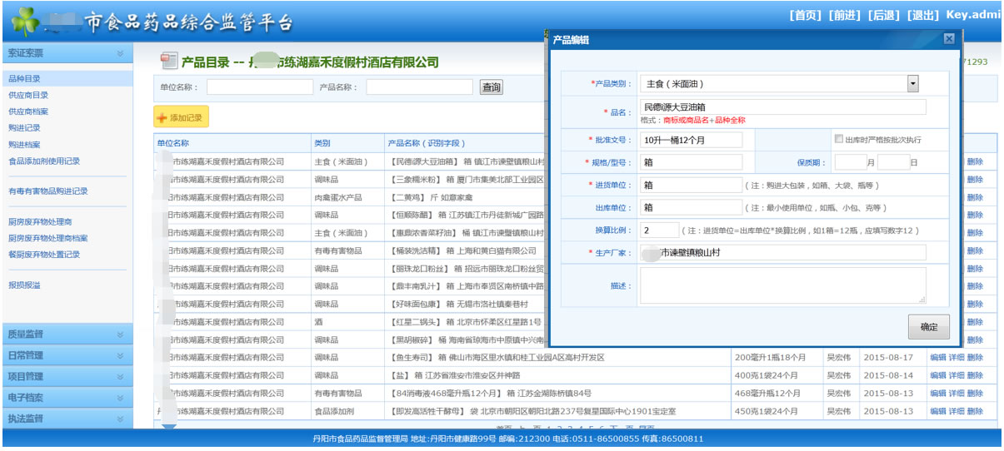Click the 产品目录 page title icon

point(169,61)
